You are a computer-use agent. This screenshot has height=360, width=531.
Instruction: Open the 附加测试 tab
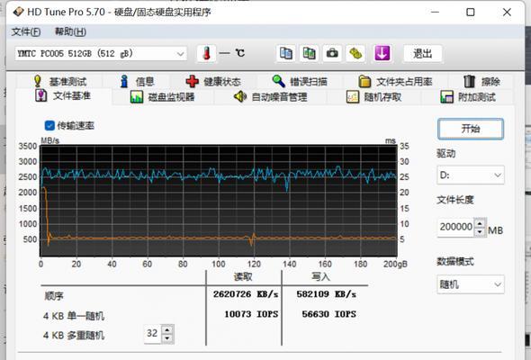click(x=468, y=97)
